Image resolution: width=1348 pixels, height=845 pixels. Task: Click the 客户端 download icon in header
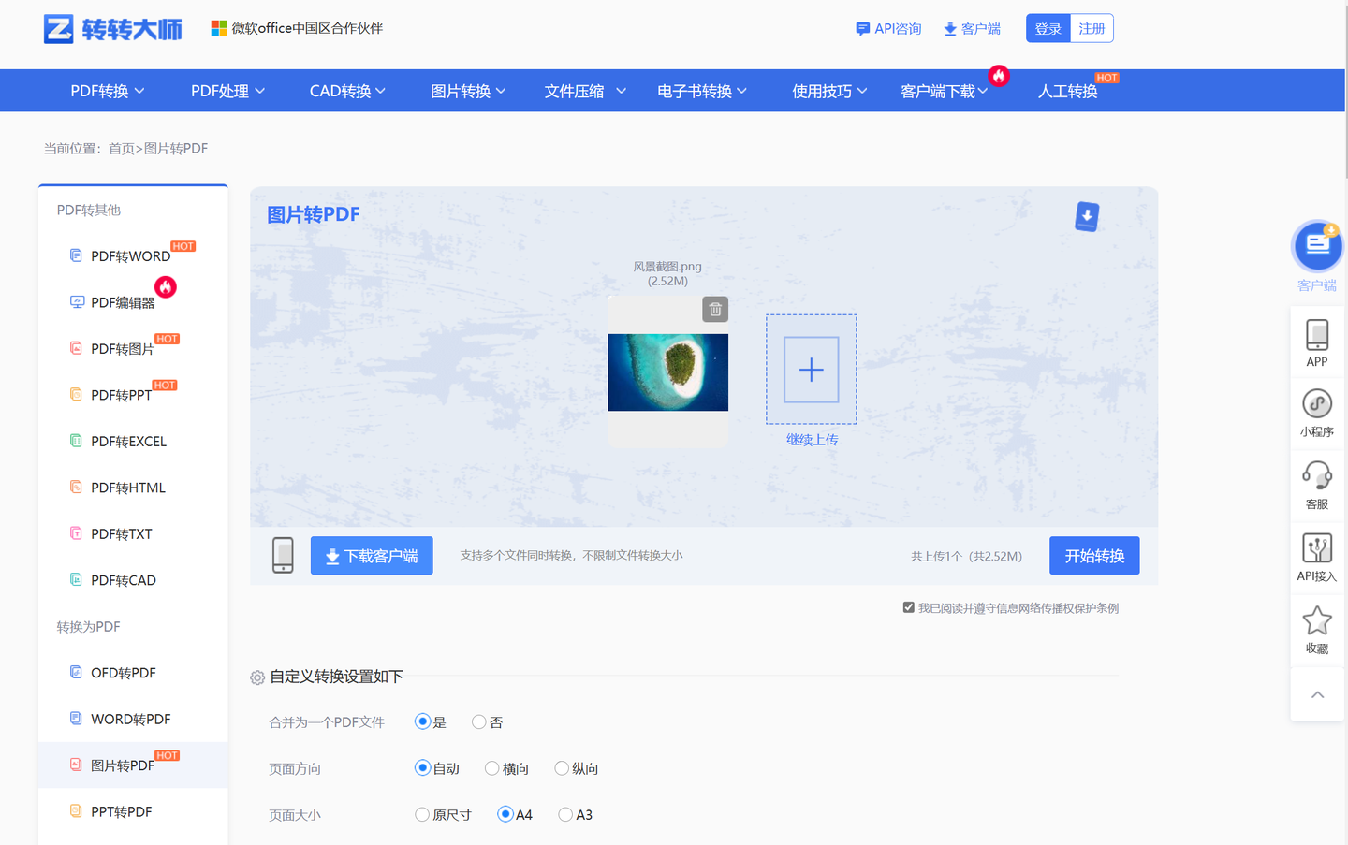950,29
